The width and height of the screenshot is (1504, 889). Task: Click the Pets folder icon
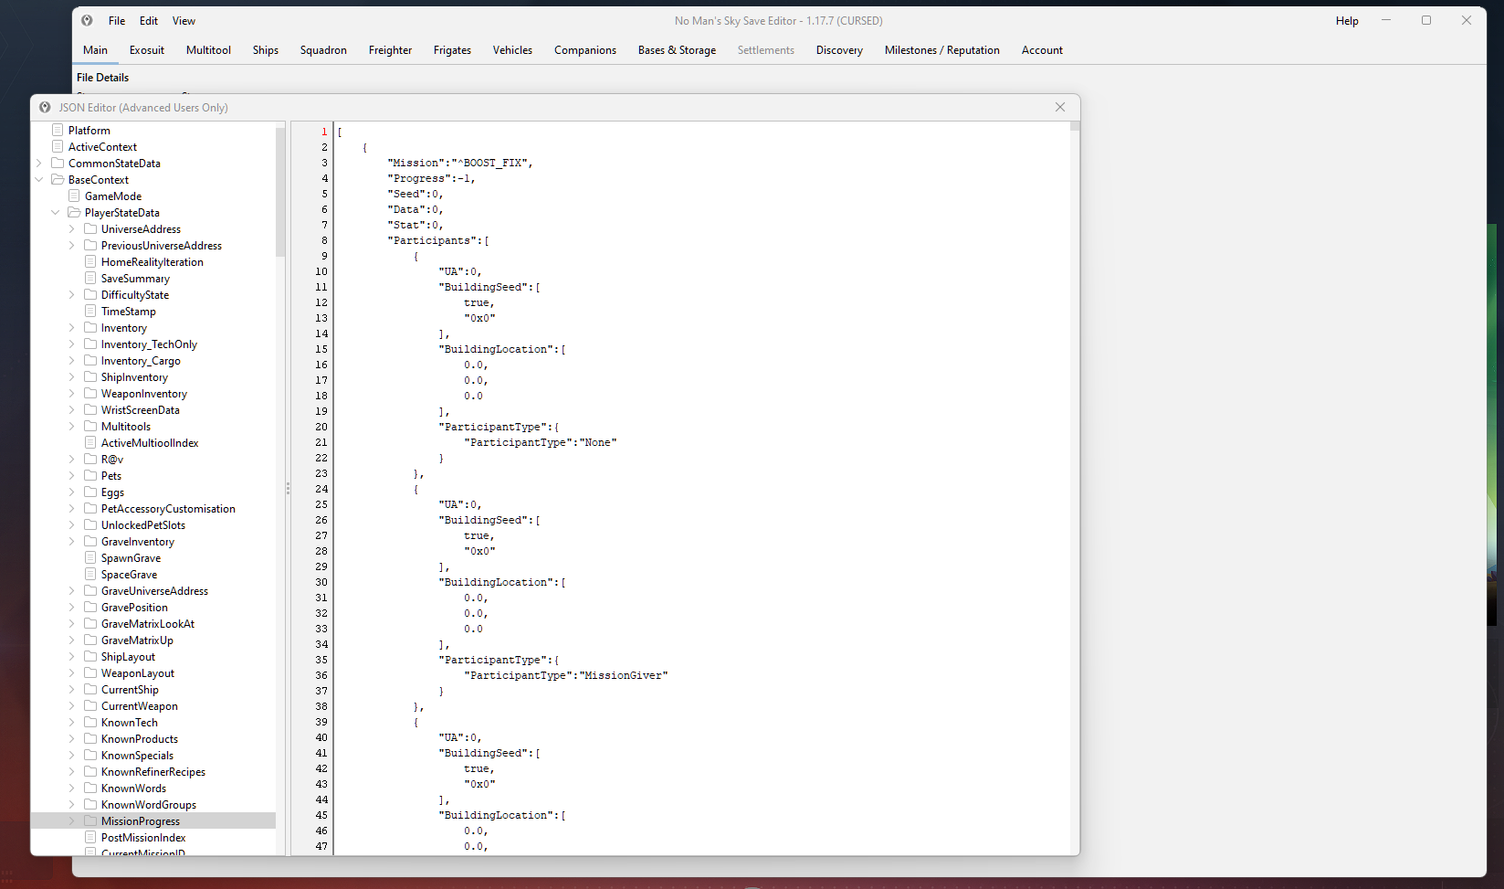tap(90, 475)
